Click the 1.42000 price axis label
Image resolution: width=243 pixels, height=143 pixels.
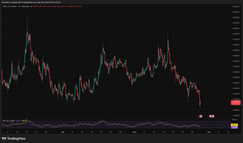(x=235, y=67)
